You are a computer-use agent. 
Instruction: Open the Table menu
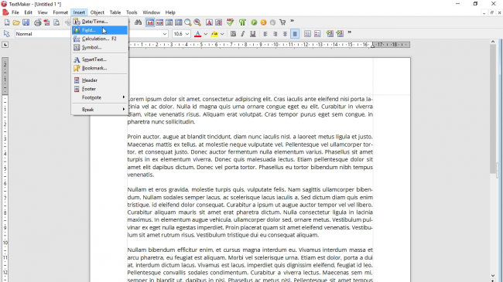click(x=115, y=12)
